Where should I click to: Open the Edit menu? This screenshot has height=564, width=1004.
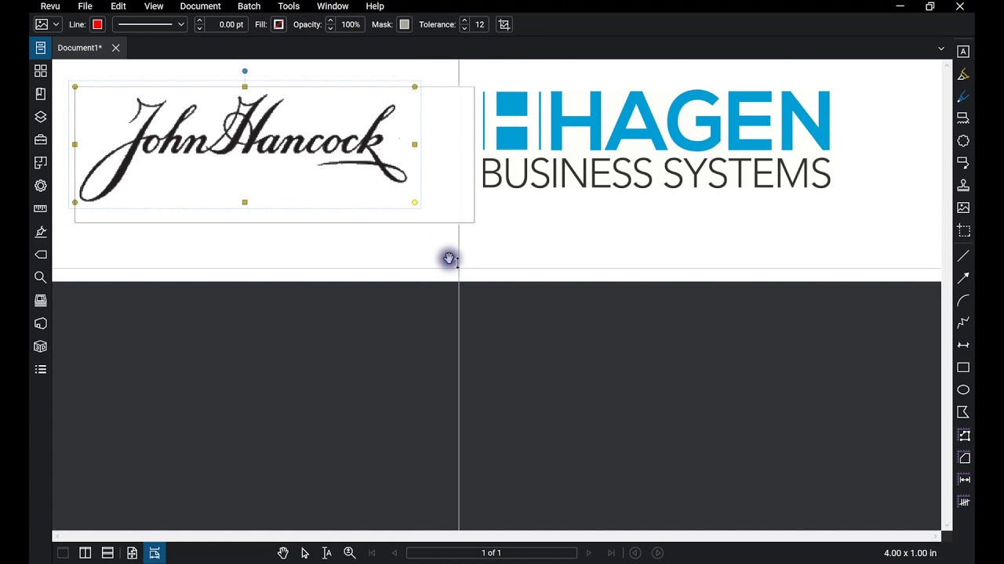coord(118,6)
